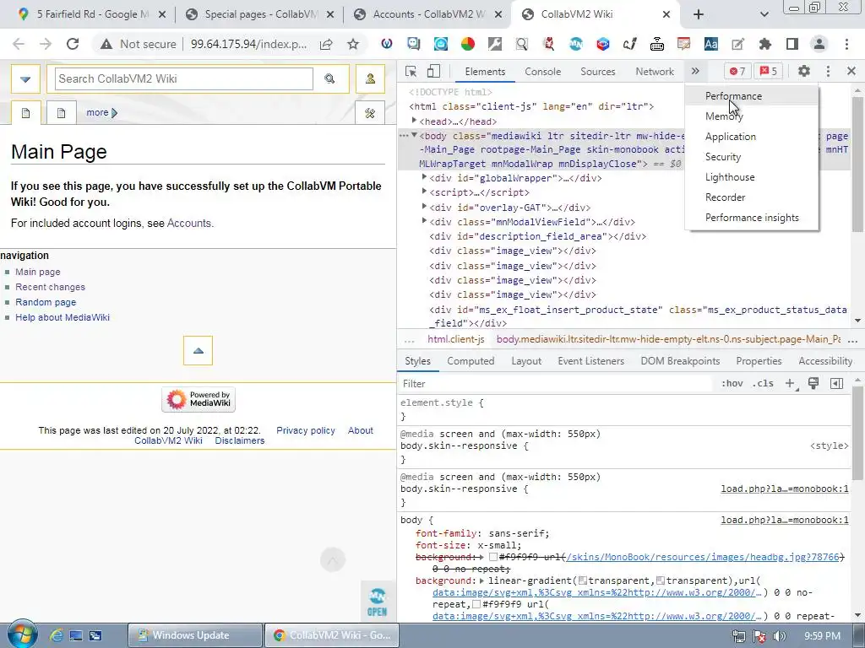Viewport: 865px width, 648px height.
Task: Click the browser forward arrow
Action: [x=46, y=44]
